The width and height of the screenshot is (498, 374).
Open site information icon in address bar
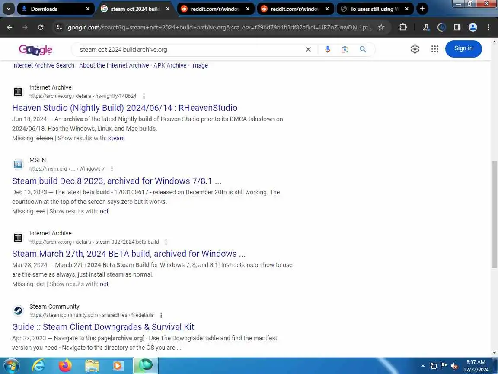coord(59,27)
